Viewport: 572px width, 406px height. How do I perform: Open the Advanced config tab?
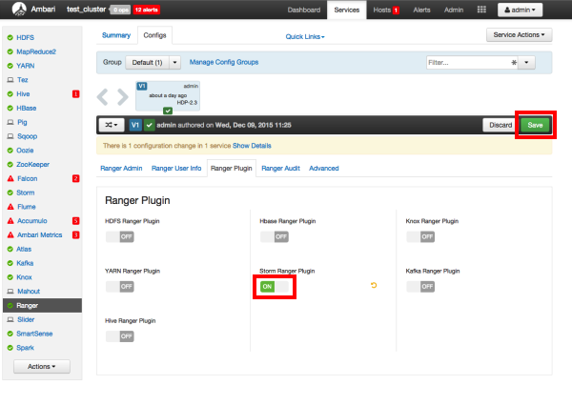click(324, 168)
